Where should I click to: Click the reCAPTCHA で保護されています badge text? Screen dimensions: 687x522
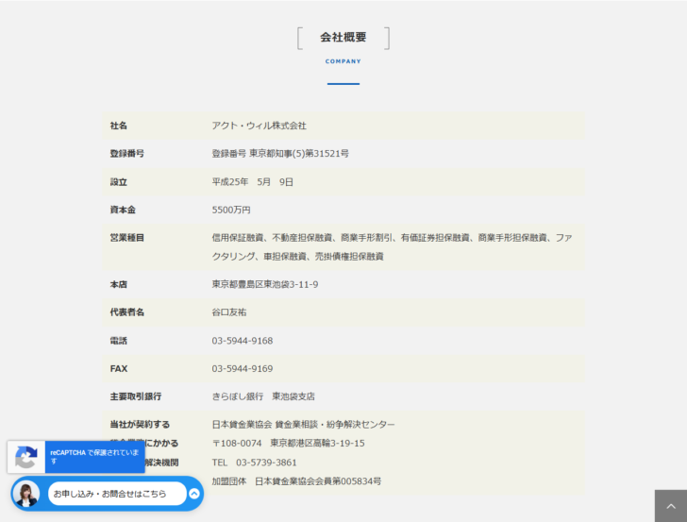(x=94, y=457)
